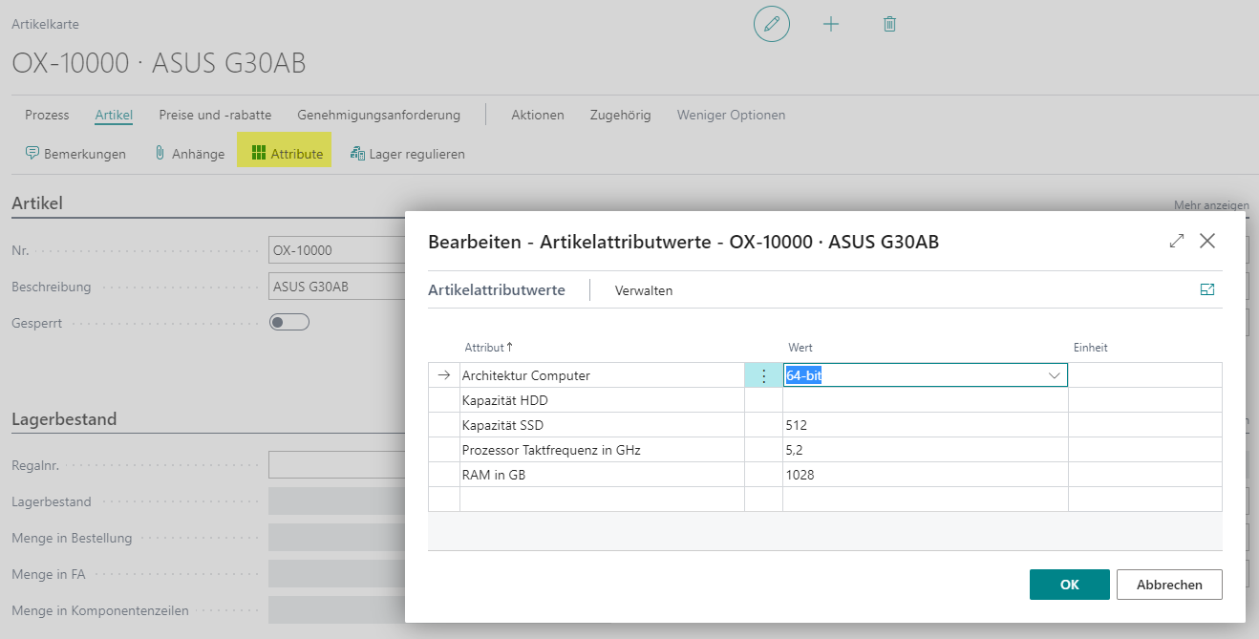Click the value 1028 cell

click(x=926, y=475)
